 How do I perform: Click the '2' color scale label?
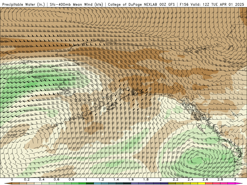(161, 179)
